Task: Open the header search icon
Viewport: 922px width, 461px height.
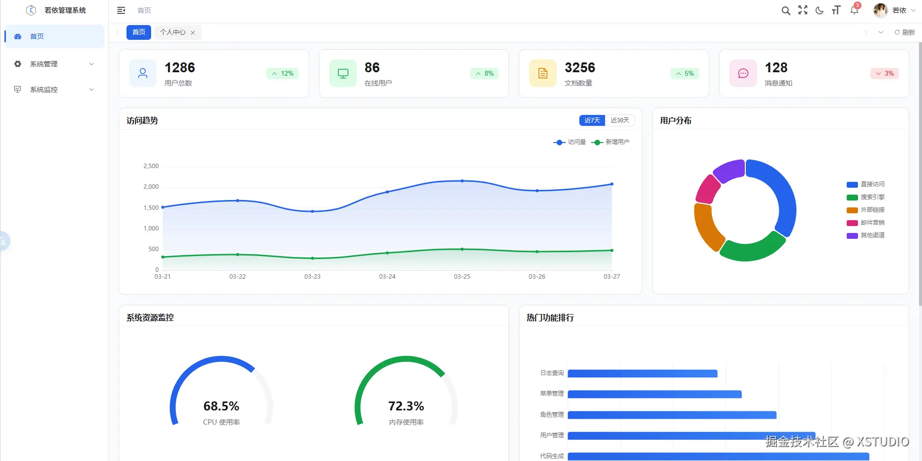Action: click(786, 10)
